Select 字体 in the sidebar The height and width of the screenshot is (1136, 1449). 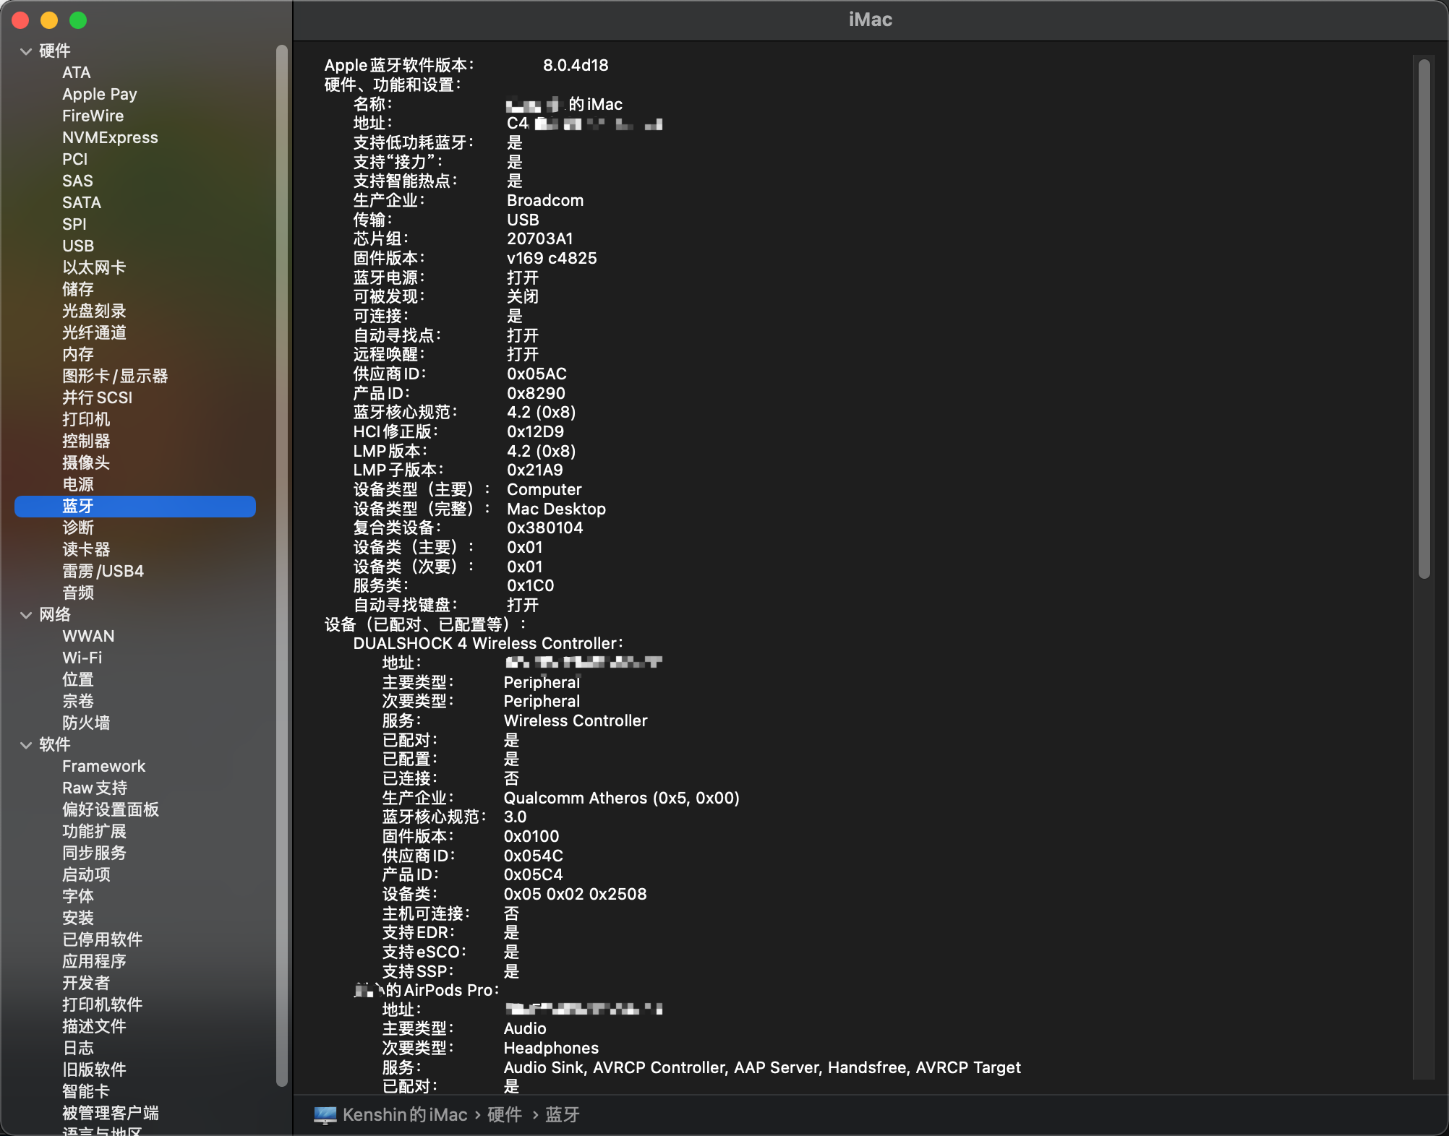click(78, 896)
